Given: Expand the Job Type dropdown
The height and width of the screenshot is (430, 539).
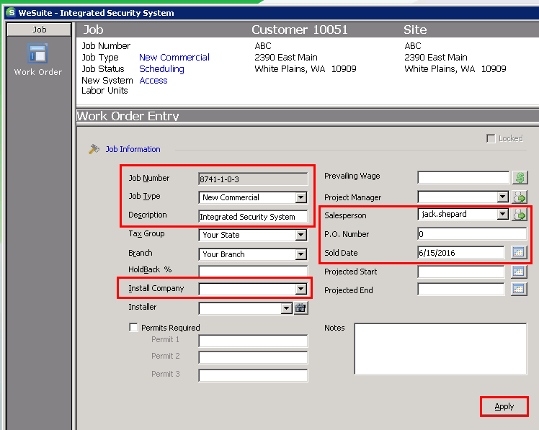Looking at the screenshot, I should pos(300,197).
